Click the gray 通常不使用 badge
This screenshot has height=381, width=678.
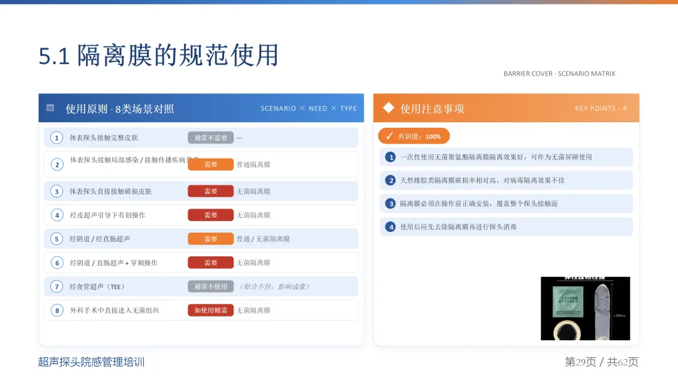click(x=210, y=286)
